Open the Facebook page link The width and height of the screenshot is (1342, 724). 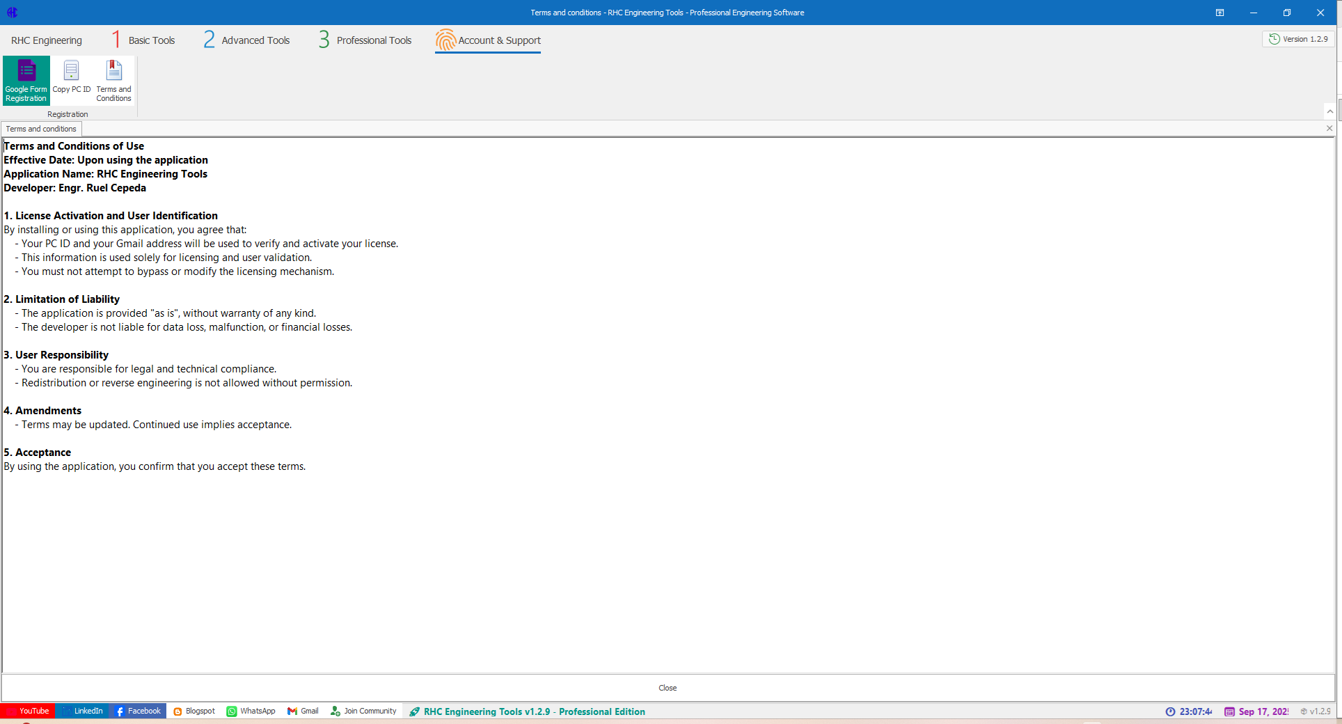pos(138,711)
